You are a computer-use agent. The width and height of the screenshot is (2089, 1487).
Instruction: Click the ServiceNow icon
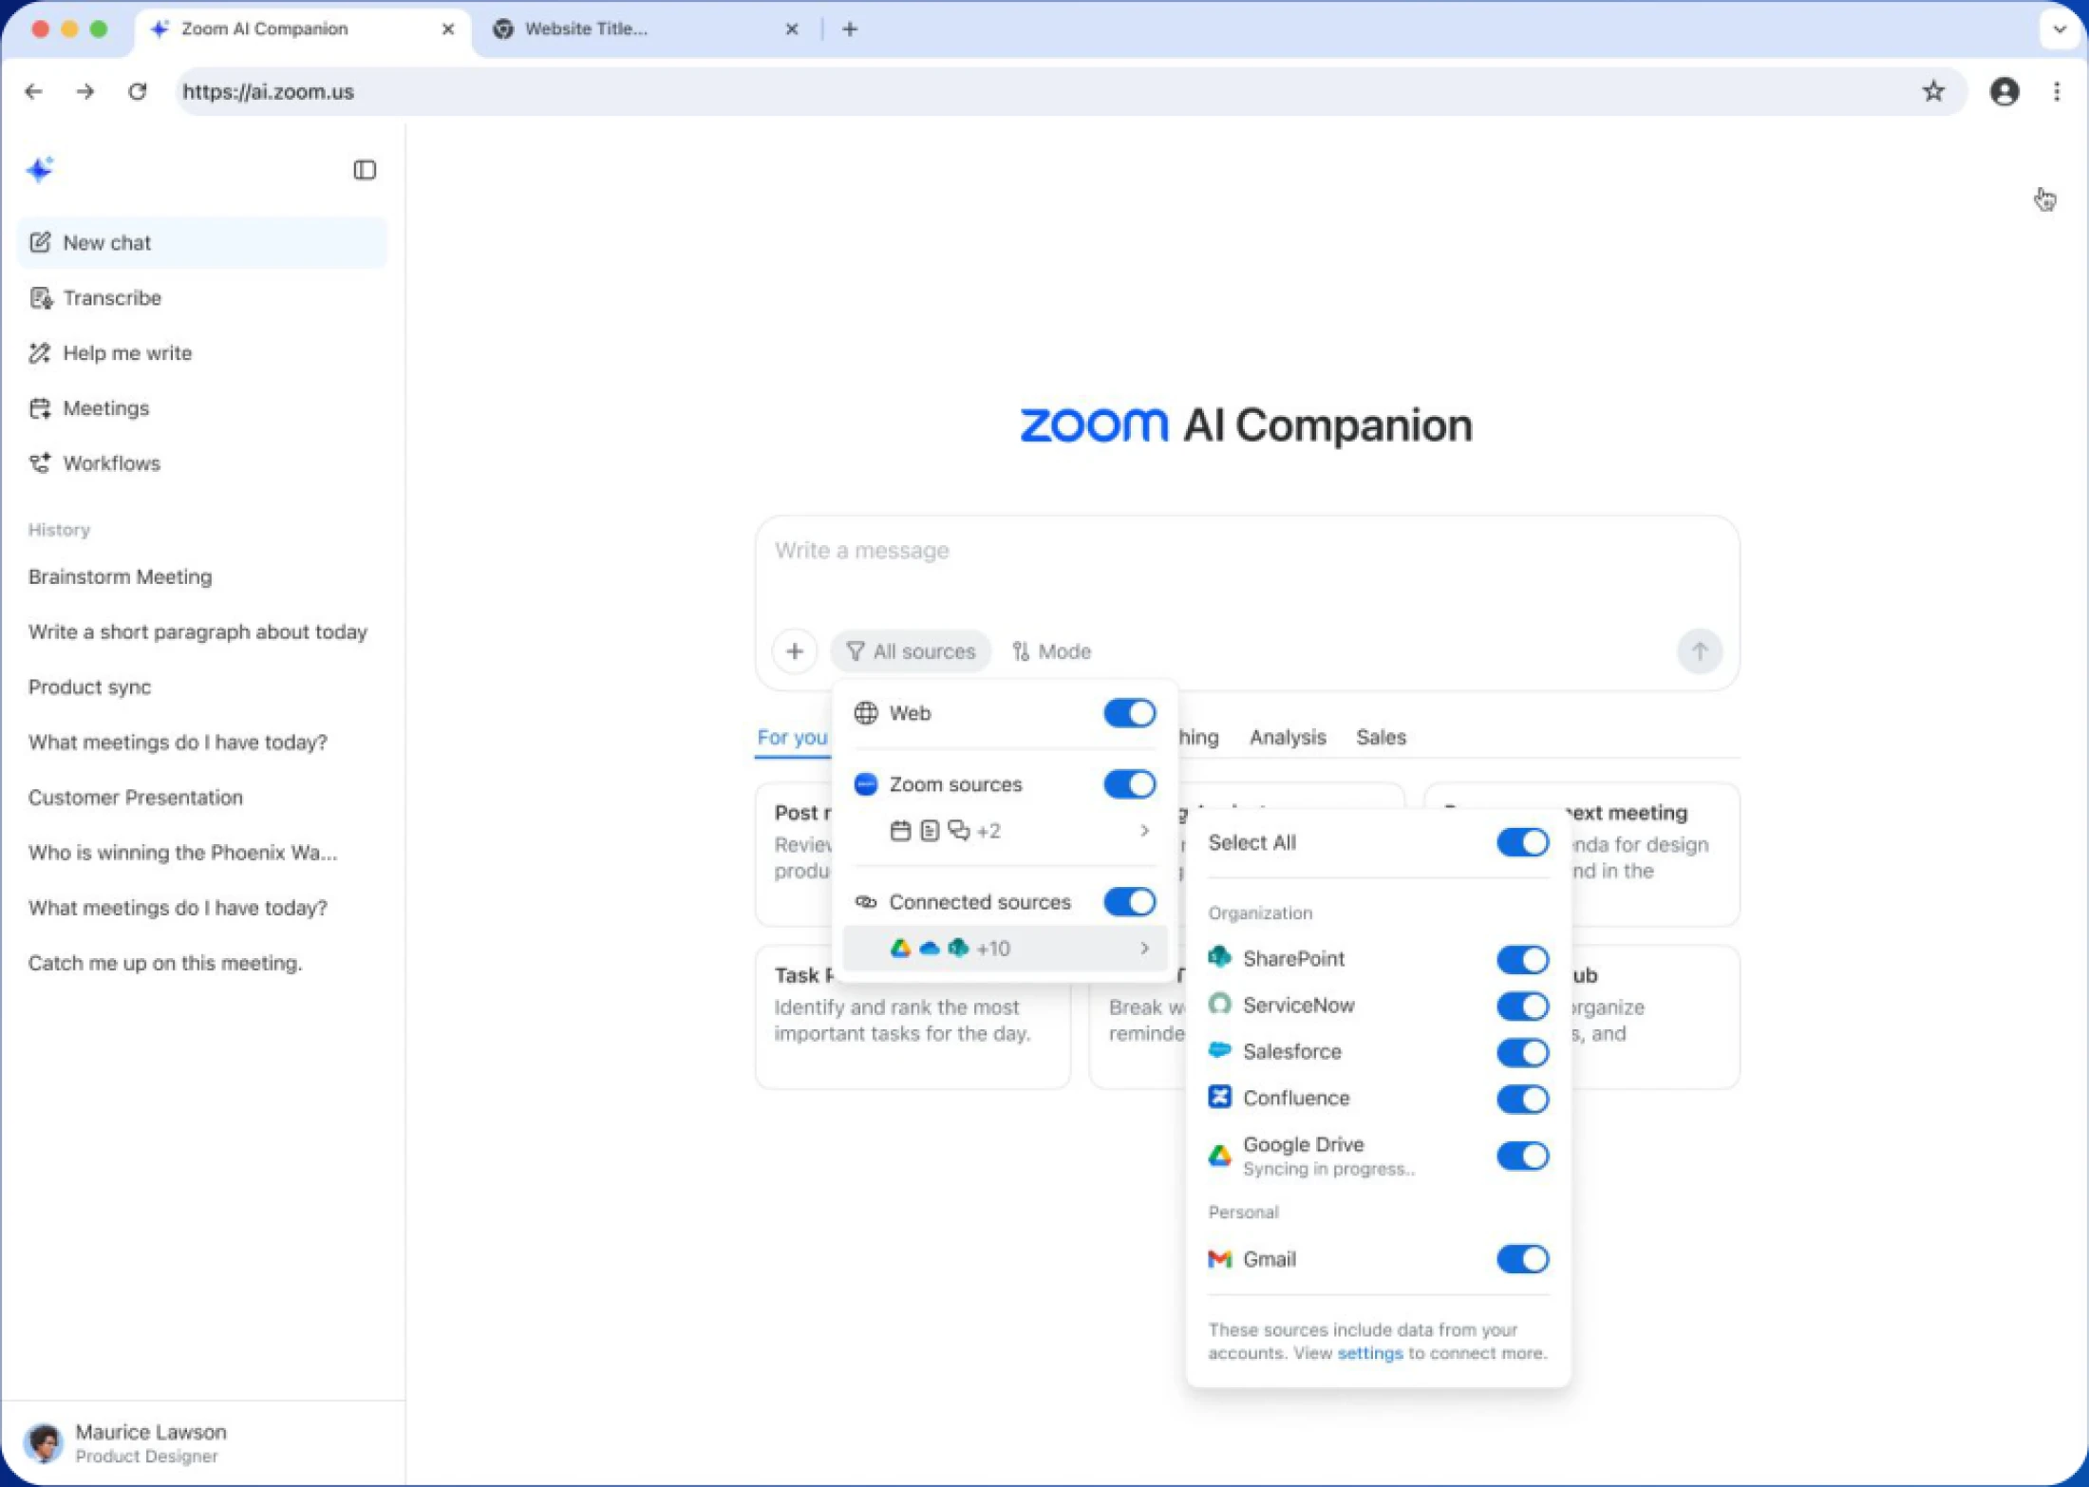[x=1219, y=1005]
